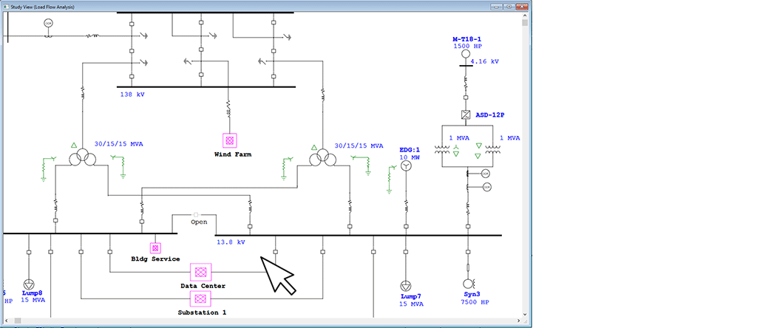Select the Lump7 lumped load symbol

pyautogui.click(x=405, y=286)
